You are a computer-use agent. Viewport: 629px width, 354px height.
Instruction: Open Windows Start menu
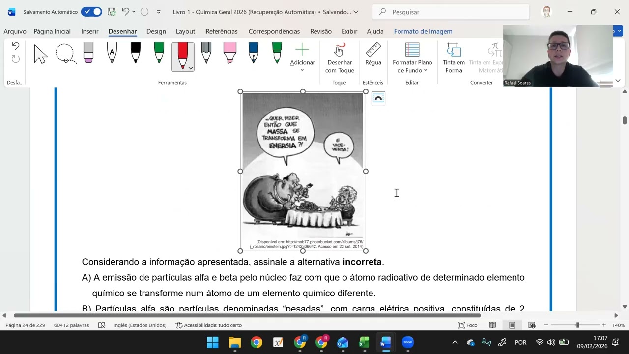[213, 342]
